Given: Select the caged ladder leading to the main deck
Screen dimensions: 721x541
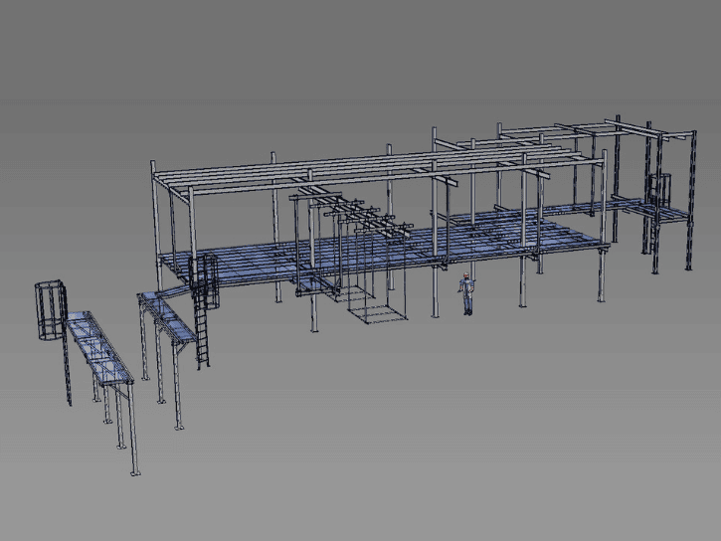Looking at the screenshot, I should tap(203, 311).
